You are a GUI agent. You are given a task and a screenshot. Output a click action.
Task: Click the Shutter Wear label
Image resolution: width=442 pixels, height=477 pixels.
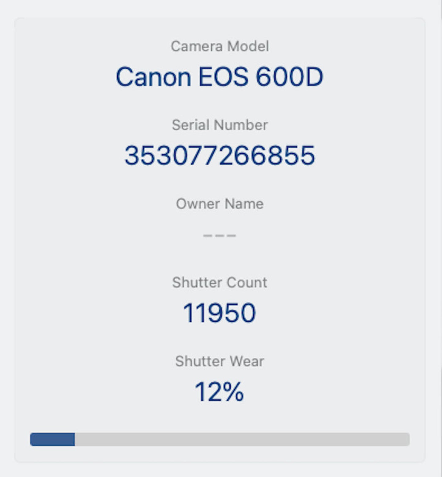coord(220,361)
